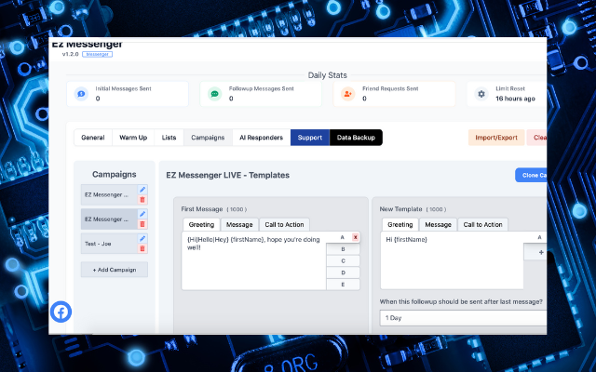Click the + Add Campaign button
This screenshot has height=372, width=596.
(115, 270)
